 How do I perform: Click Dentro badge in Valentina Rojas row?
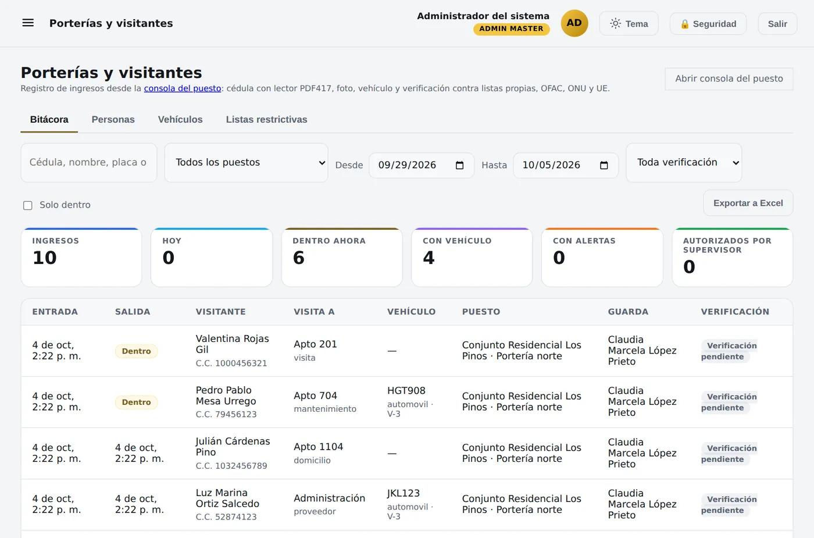click(x=136, y=351)
